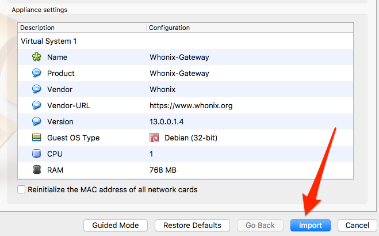Click the RAM description label
This screenshot has height=236, width=379.
pyautogui.click(x=55, y=170)
